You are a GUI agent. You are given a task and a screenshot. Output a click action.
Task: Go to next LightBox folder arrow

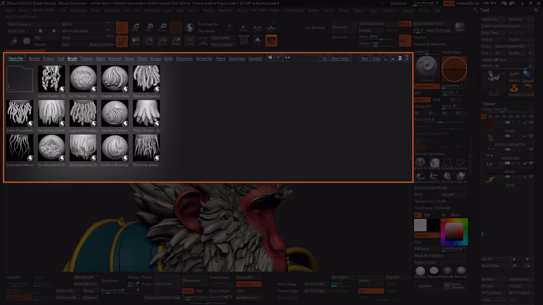click(x=278, y=58)
